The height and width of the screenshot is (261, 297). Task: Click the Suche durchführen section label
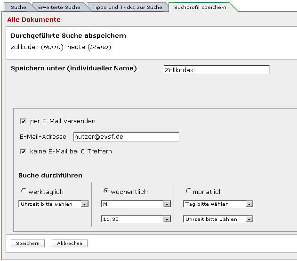(50, 176)
